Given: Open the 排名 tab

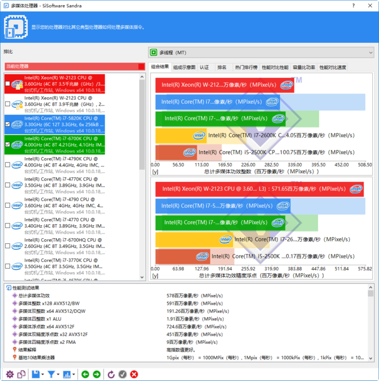Looking at the screenshot, I should click(x=222, y=67).
